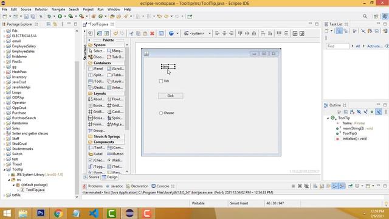
Task: Click Collapse All icon in Package Explorer
Action: click(x=49, y=24)
